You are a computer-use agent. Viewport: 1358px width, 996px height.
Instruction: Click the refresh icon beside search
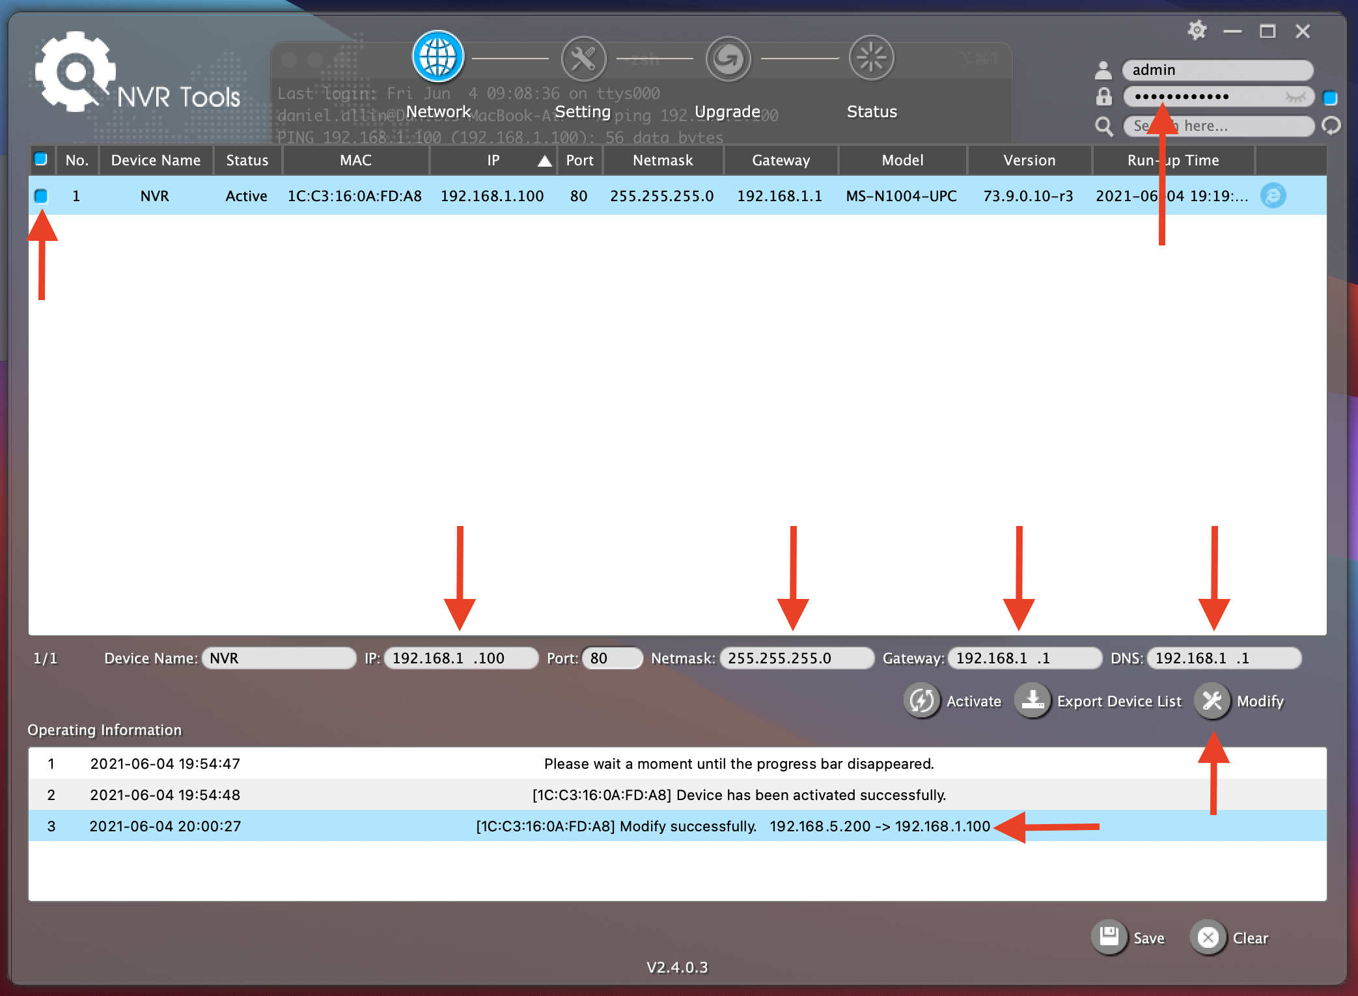(1331, 125)
